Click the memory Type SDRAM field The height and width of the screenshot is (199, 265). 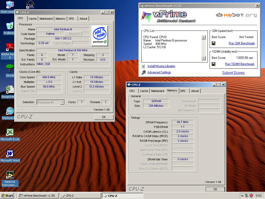point(156,101)
